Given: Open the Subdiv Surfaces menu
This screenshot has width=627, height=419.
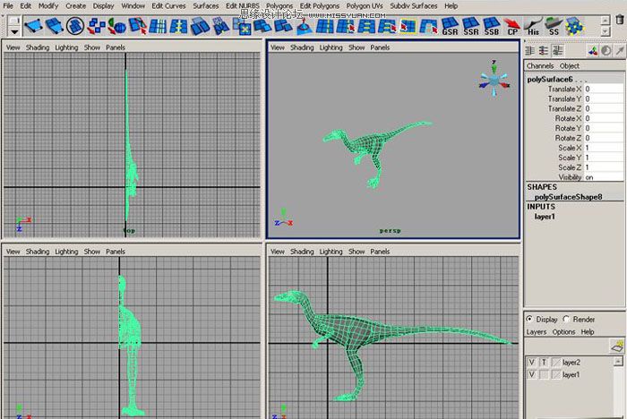Looking at the screenshot, I should [x=412, y=5].
